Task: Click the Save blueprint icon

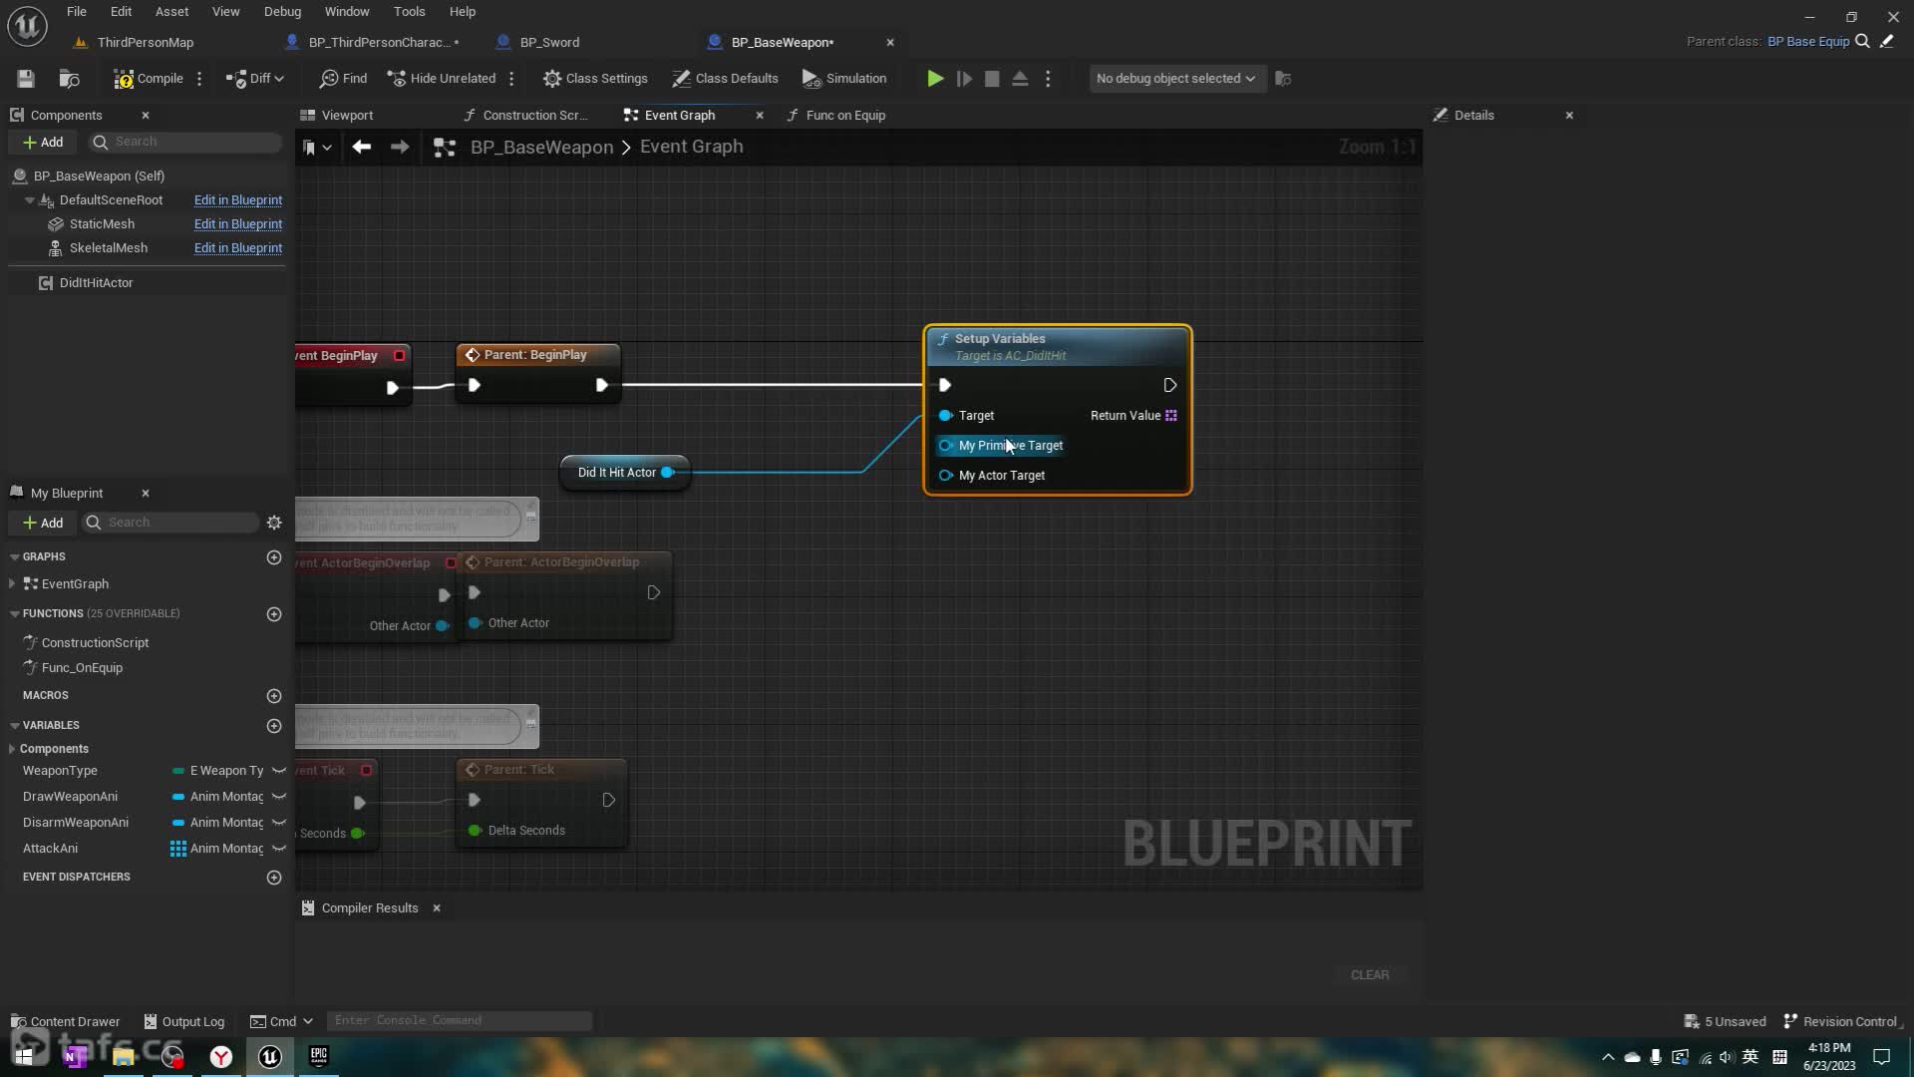Action: (26, 79)
